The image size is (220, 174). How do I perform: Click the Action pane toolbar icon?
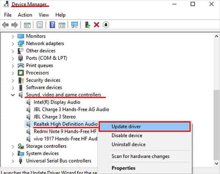point(62,25)
